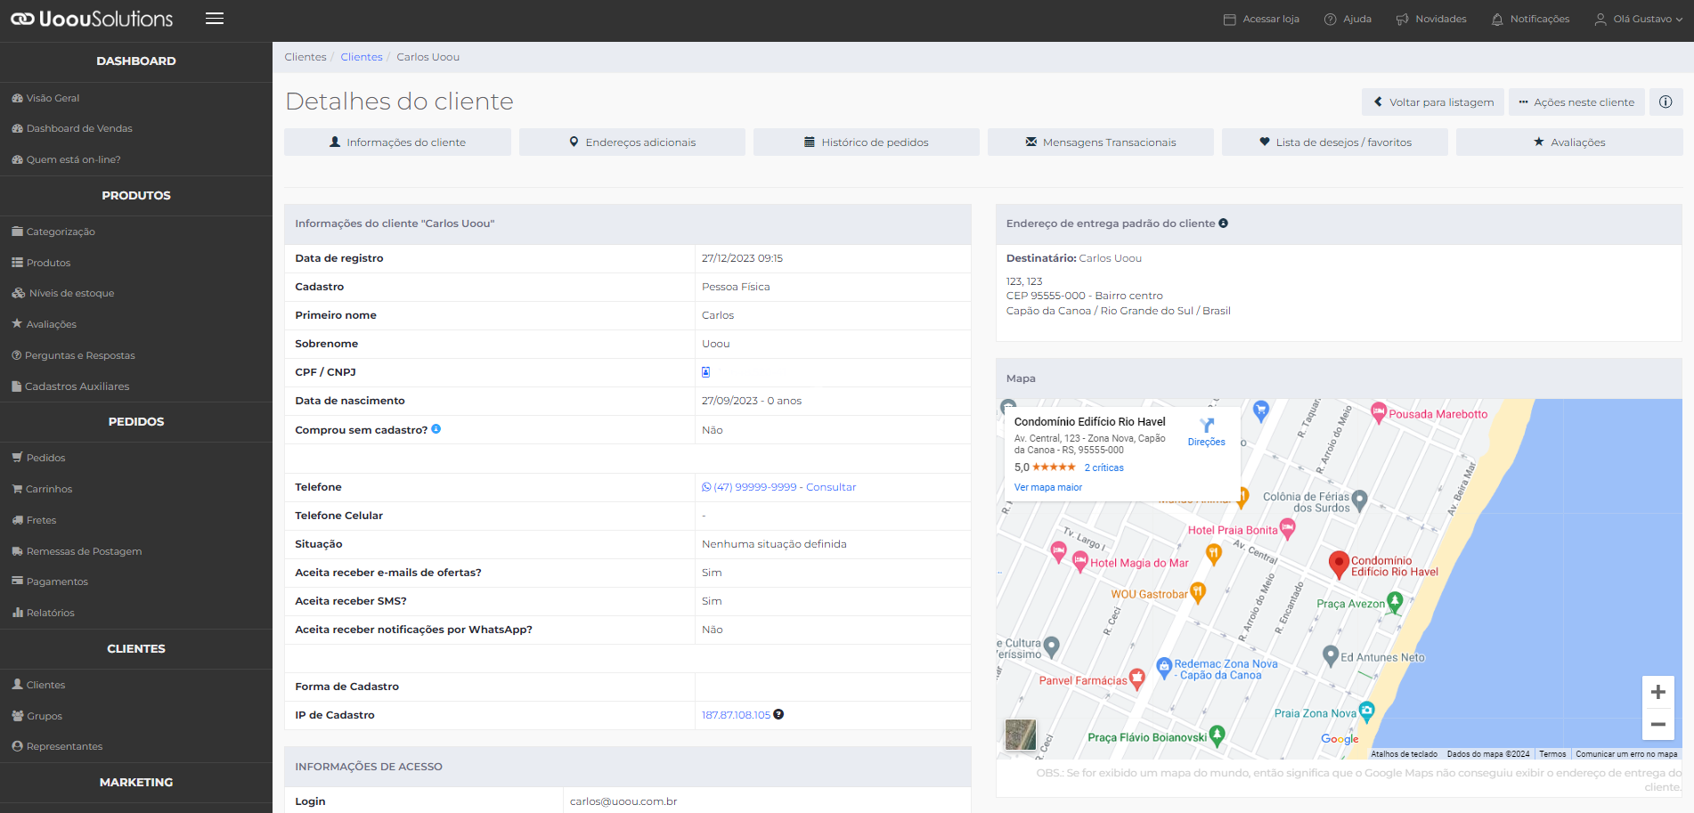Open Ver mapa maior link

click(1048, 487)
